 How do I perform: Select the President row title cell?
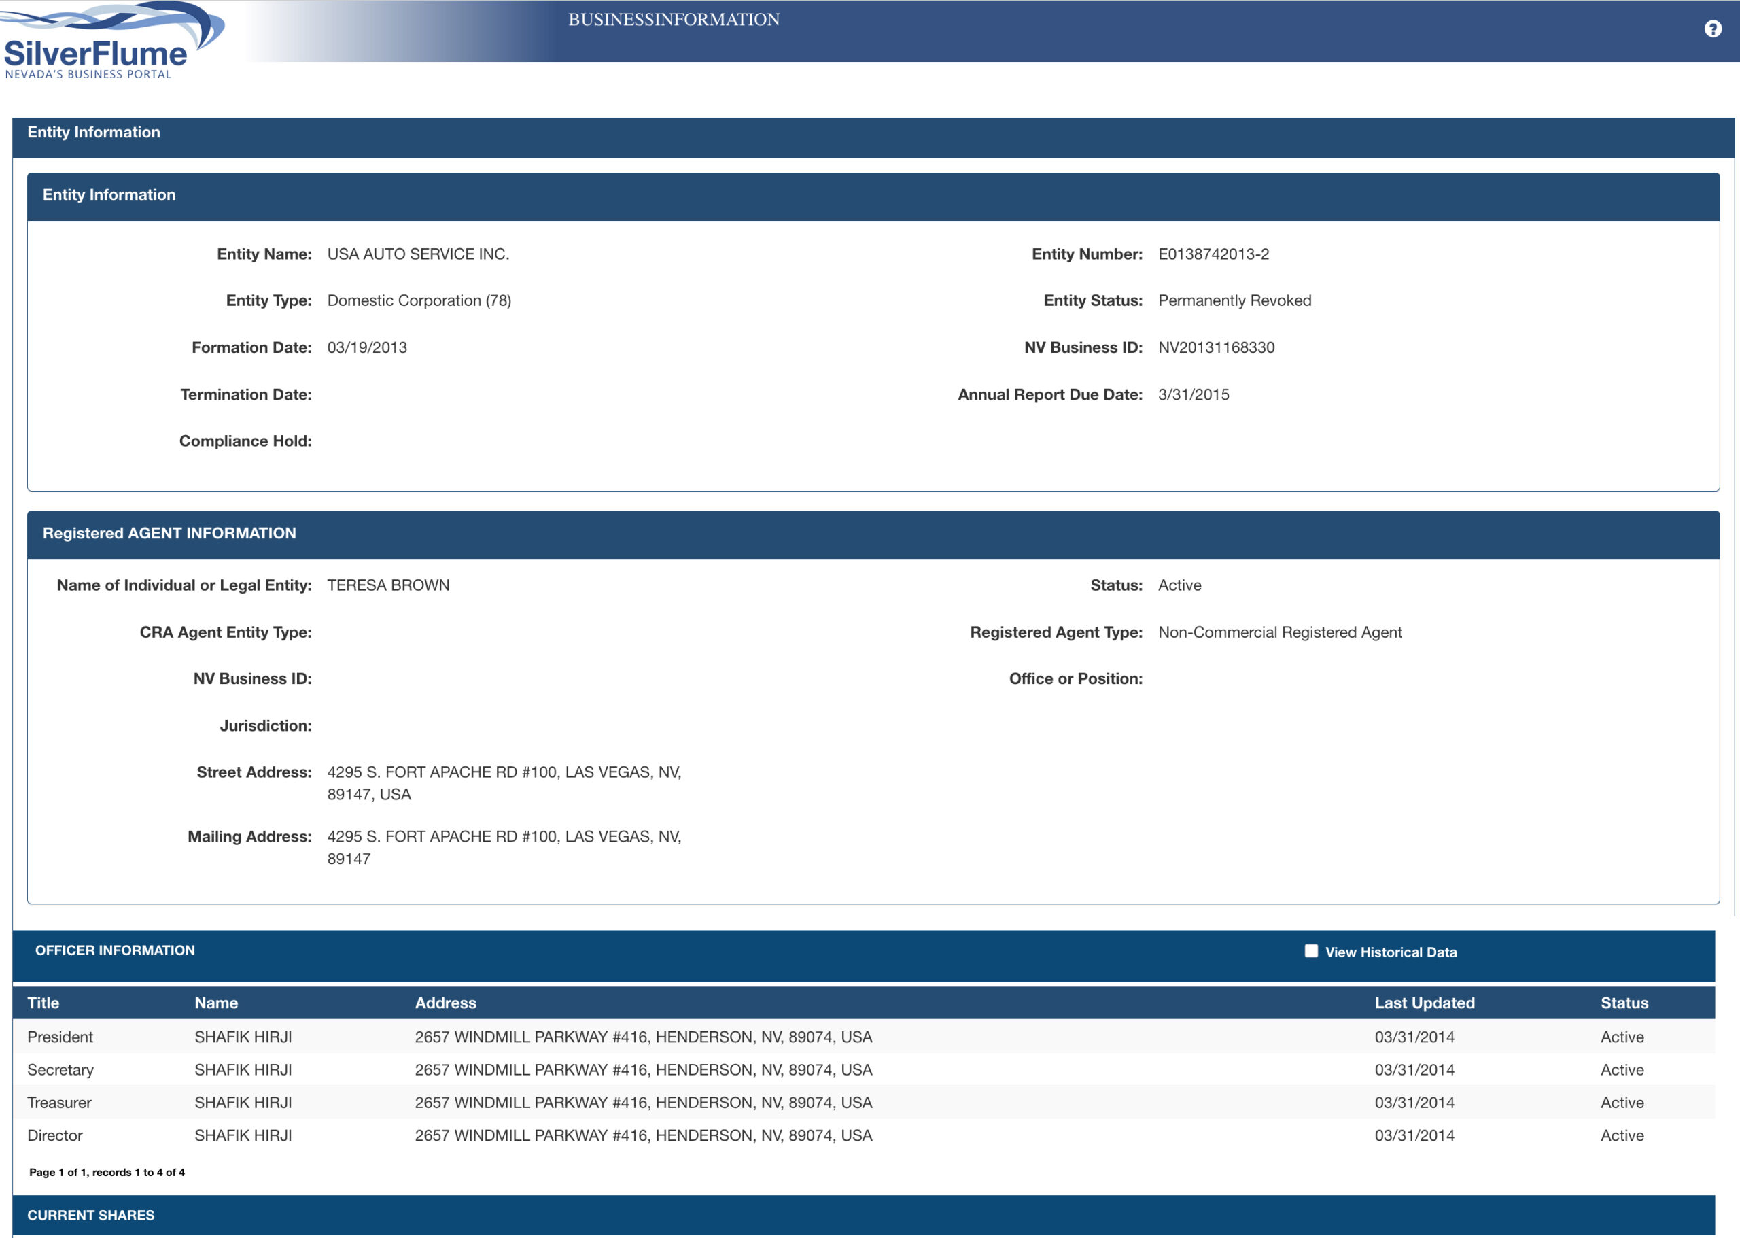60,1037
